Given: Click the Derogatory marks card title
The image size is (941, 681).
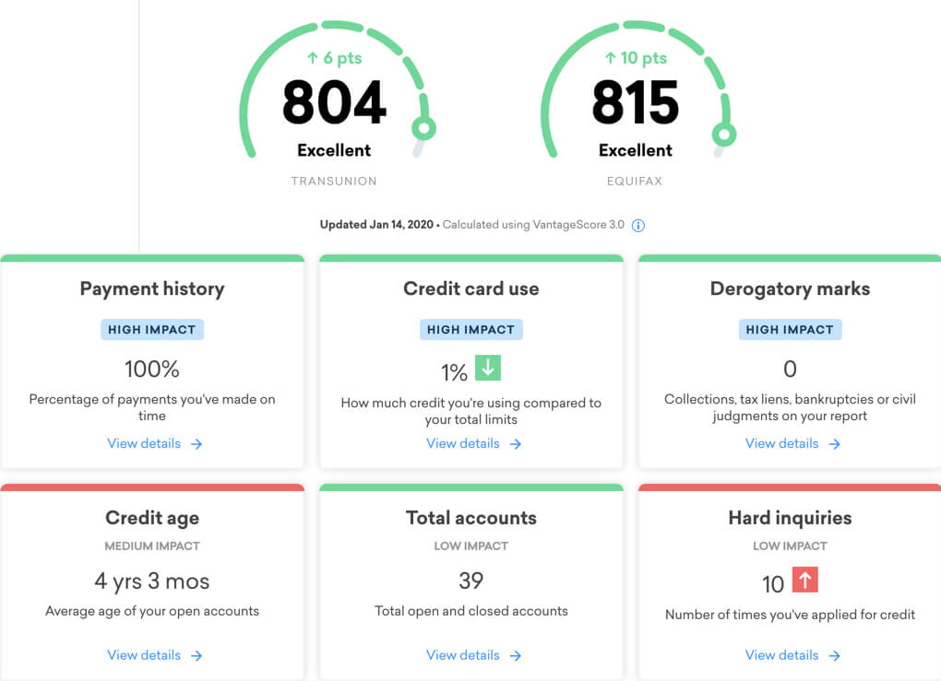Looking at the screenshot, I should click(790, 289).
